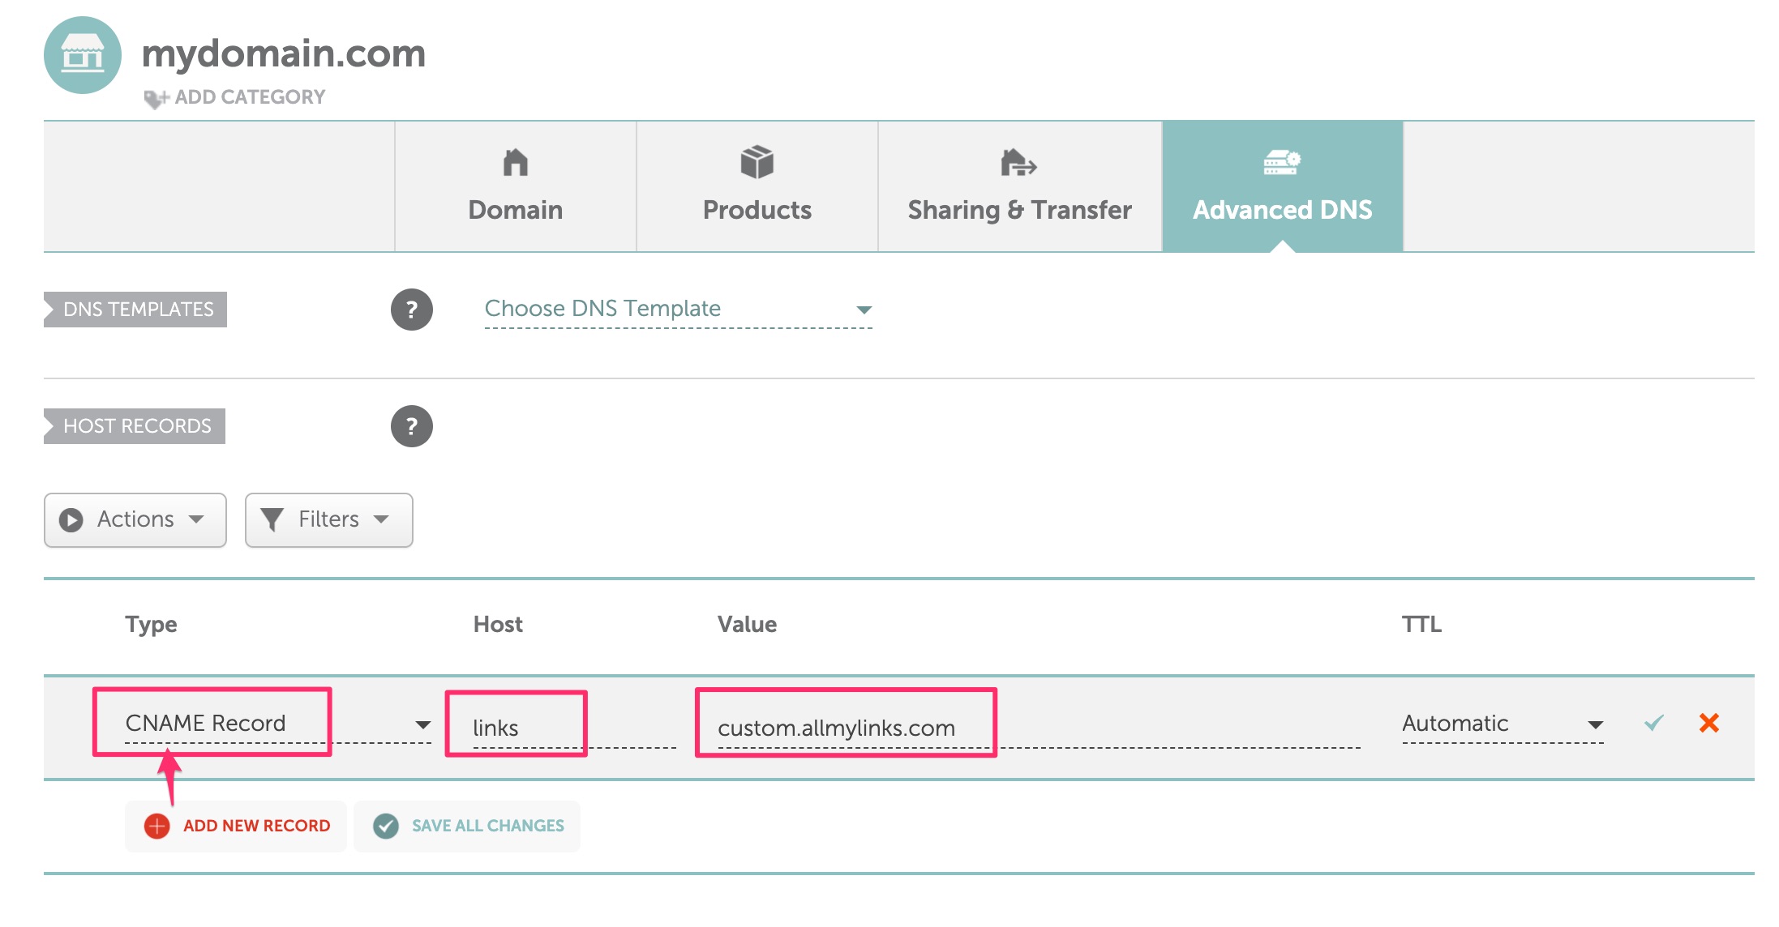Click ADD NEW RECORD button
1779x927 pixels.
236,827
